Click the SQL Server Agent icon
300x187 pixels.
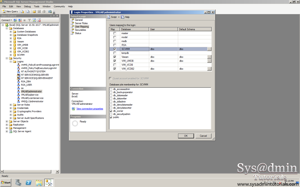pos(11,132)
